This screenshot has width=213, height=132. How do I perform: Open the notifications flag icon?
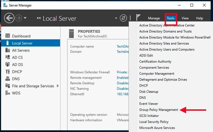coord(138,18)
